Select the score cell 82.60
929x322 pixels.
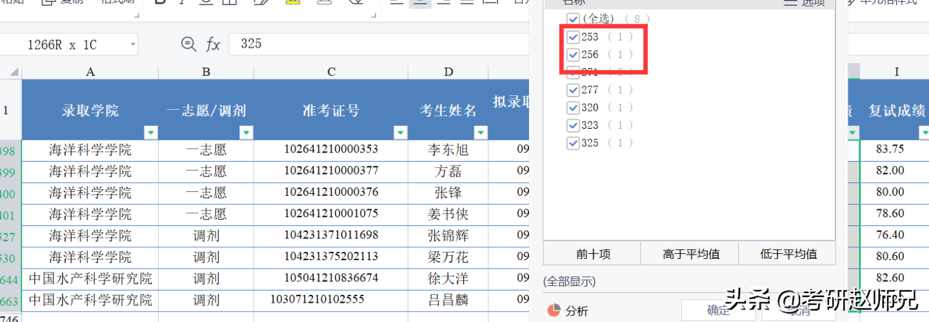tap(895, 278)
